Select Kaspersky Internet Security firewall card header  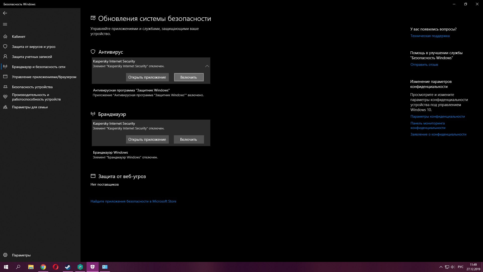pos(151,126)
